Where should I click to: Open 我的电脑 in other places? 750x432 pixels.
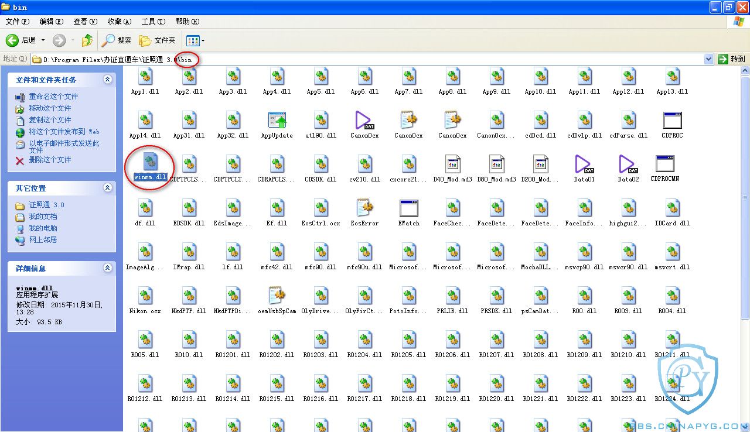(43, 228)
